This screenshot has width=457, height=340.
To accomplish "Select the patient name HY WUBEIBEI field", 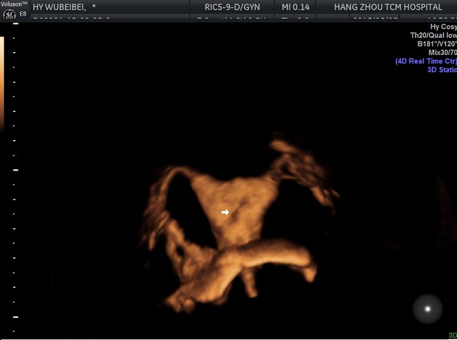I will (x=64, y=7).
